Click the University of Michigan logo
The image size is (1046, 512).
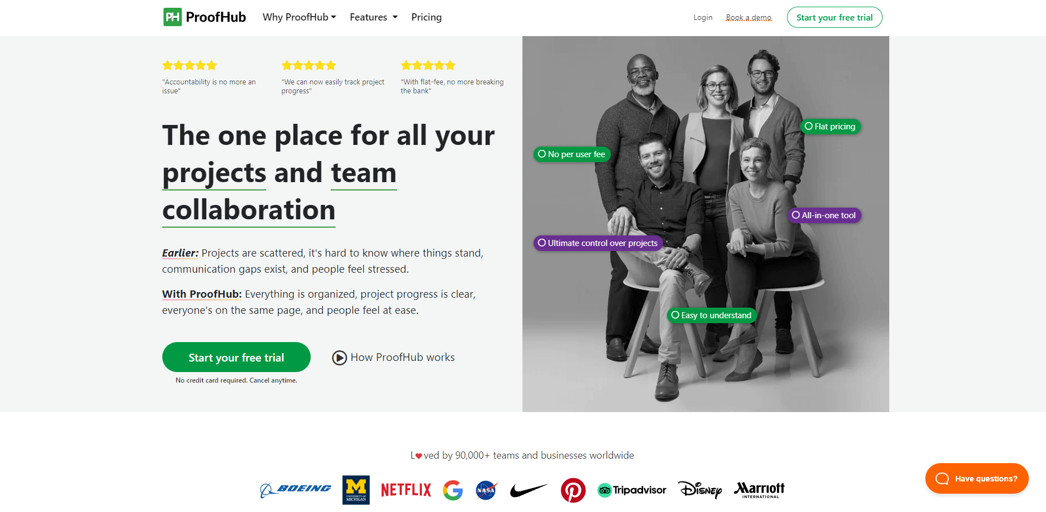[356, 490]
